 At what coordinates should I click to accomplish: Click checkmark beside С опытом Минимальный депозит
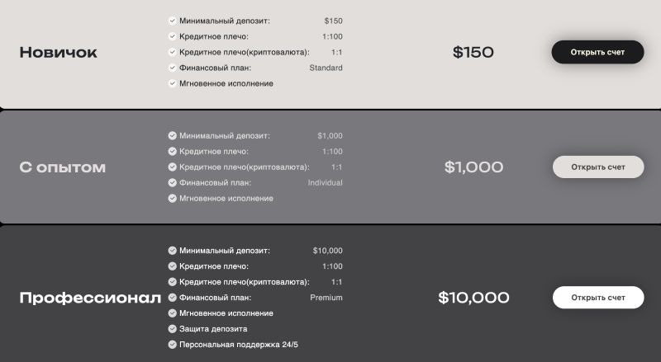point(172,135)
